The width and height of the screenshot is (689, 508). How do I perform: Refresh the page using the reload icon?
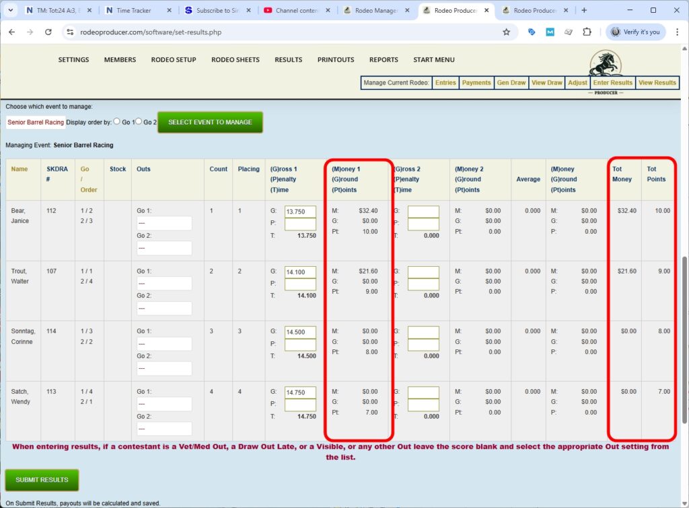click(48, 32)
